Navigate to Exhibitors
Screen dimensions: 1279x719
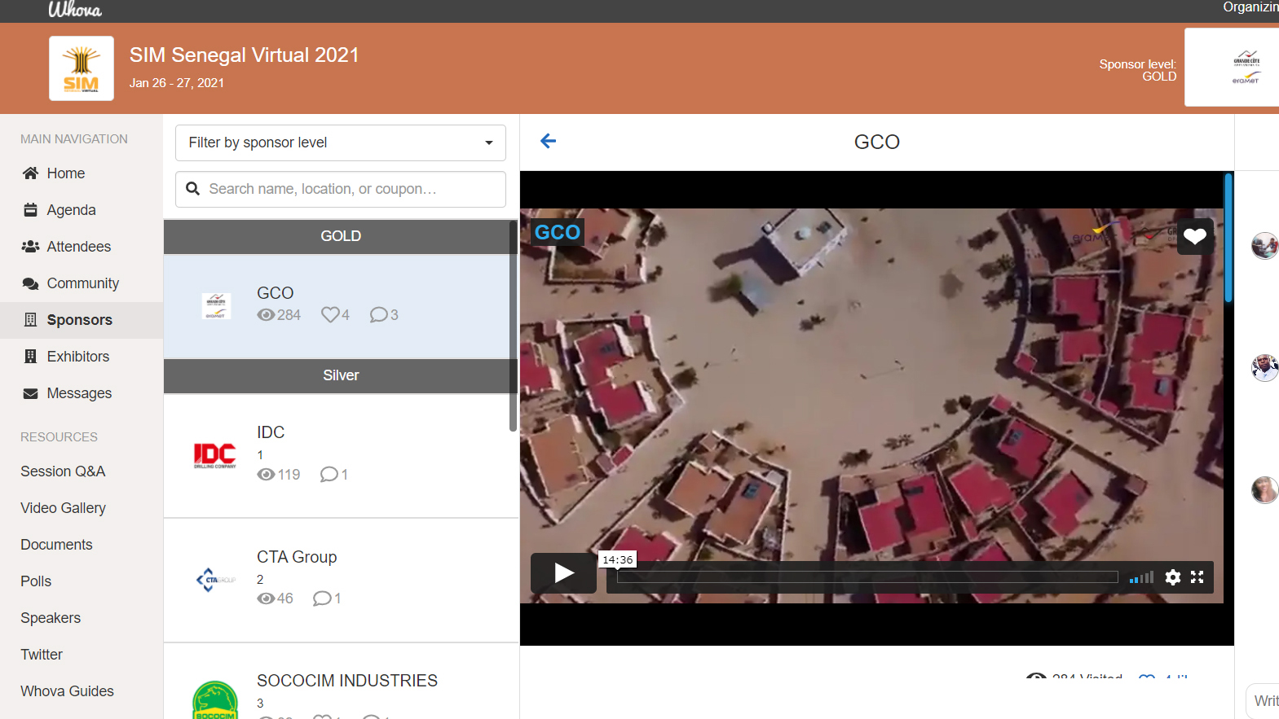click(x=77, y=357)
